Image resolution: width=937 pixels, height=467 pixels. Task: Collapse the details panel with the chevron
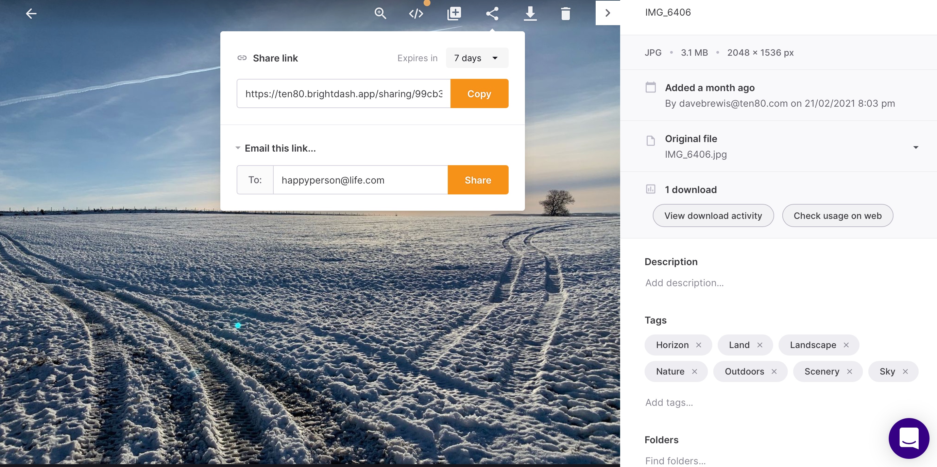point(608,13)
